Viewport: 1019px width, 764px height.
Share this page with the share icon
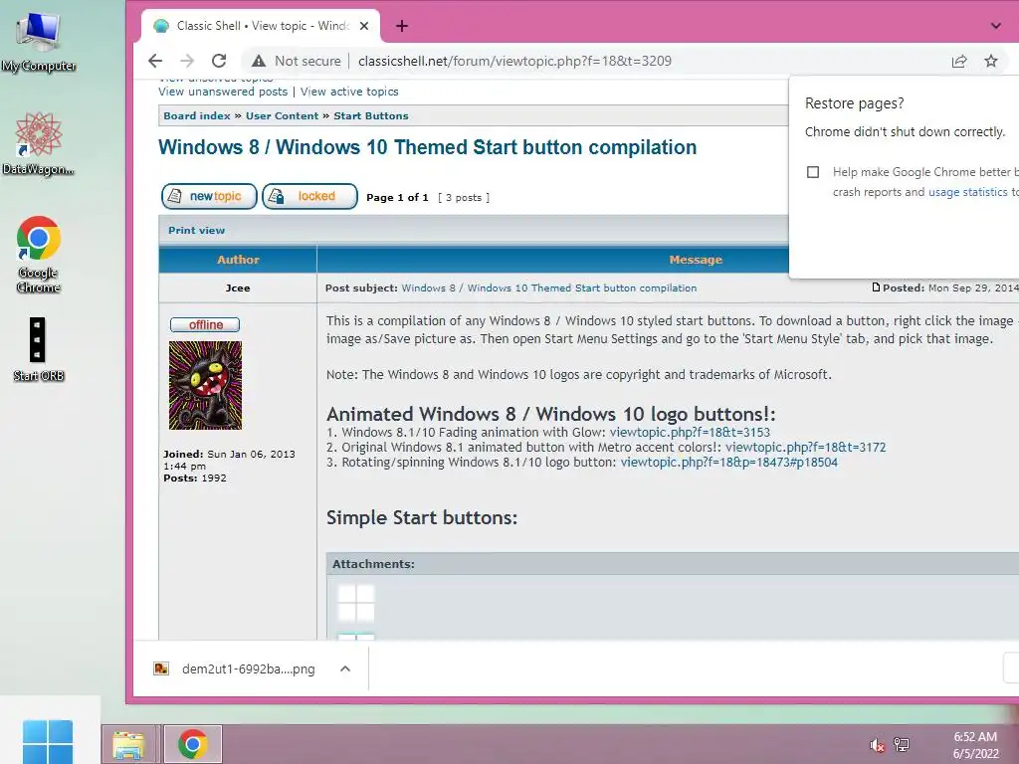click(x=959, y=61)
